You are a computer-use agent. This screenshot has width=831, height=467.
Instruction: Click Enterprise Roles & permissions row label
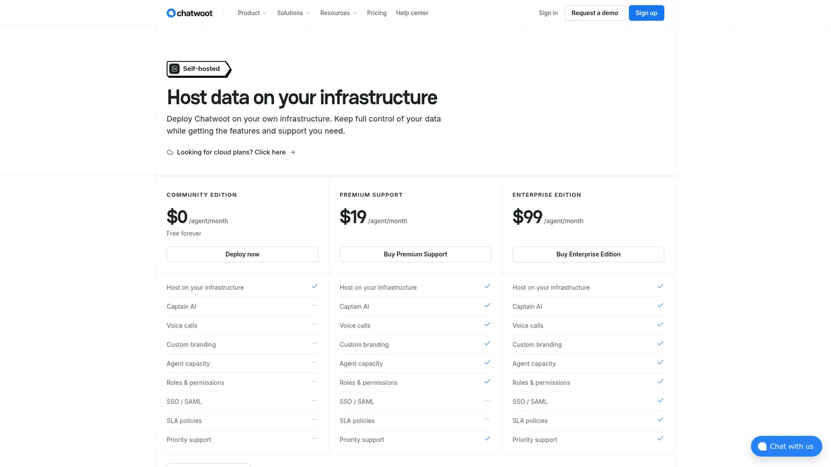point(541,383)
